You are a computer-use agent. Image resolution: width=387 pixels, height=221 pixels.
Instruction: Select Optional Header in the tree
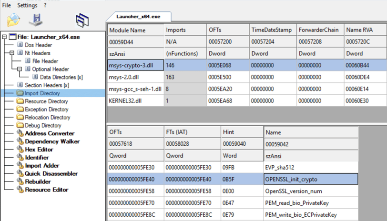point(51,69)
